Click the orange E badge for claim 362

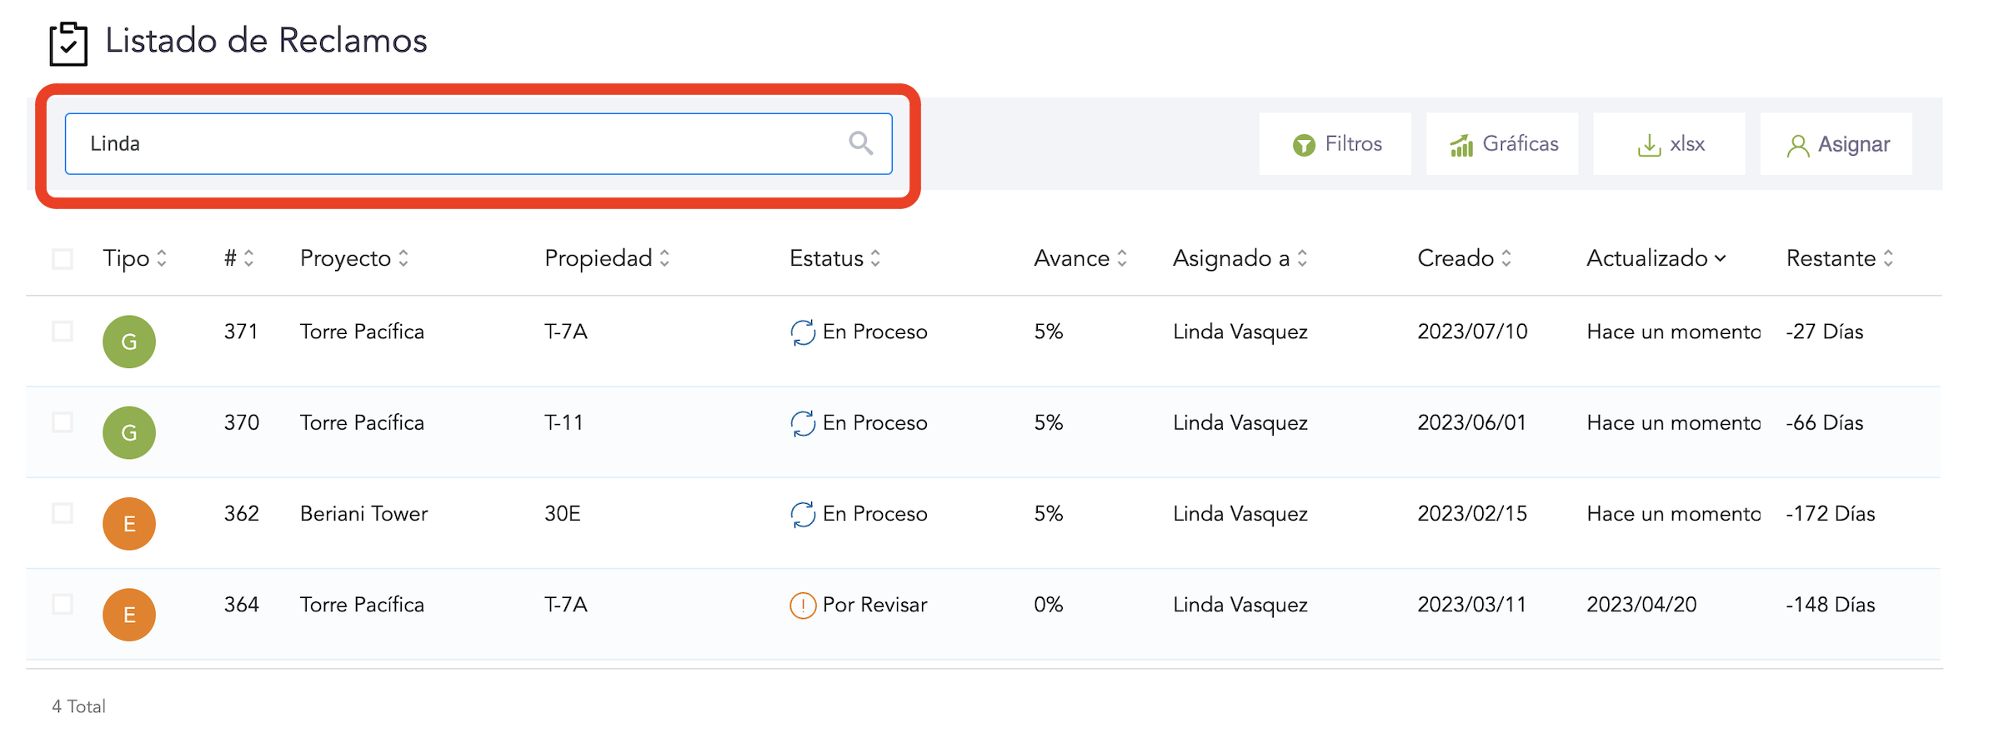coord(129,523)
